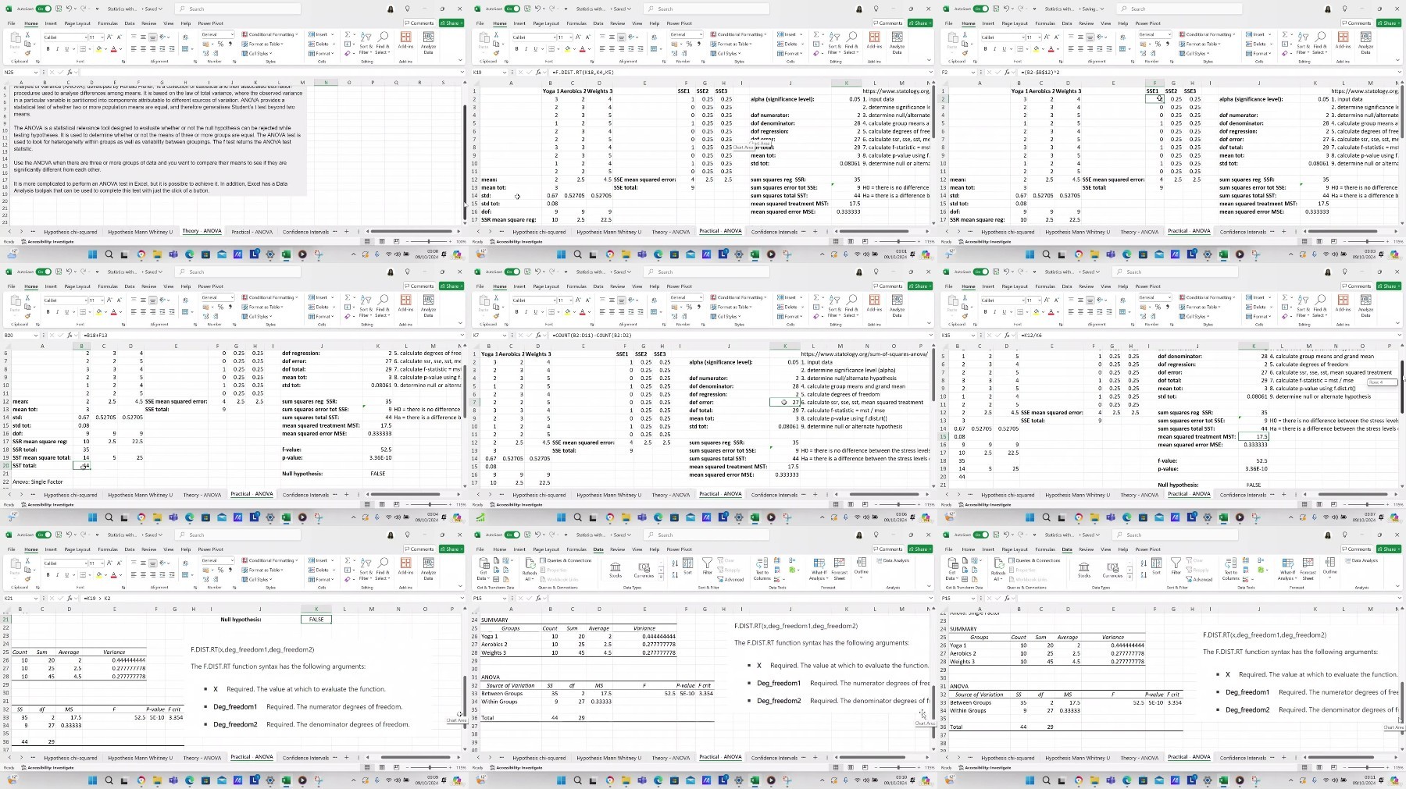Screen dimensions: 1406x789
Task: Switch to Confidence Intervals sheet in B20 window
Action: (305, 495)
